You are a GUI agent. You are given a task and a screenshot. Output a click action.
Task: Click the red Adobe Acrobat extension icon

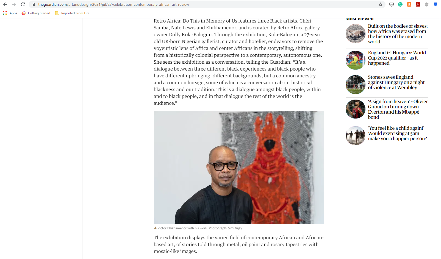[418, 4]
